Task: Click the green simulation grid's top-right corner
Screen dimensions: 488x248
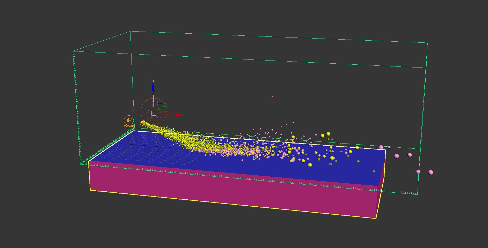Action: pyautogui.click(x=427, y=43)
